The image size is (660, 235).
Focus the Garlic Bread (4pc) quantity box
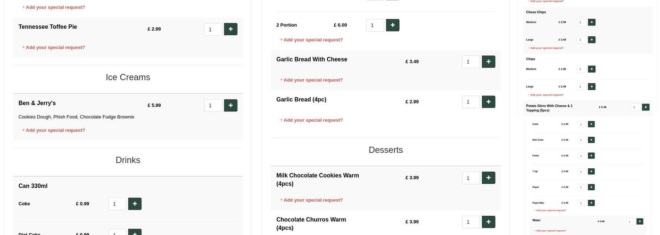(x=470, y=102)
